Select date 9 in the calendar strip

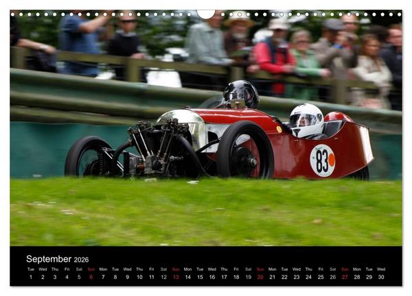tap(128, 277)
